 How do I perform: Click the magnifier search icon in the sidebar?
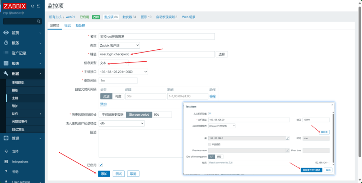[38, 22]
